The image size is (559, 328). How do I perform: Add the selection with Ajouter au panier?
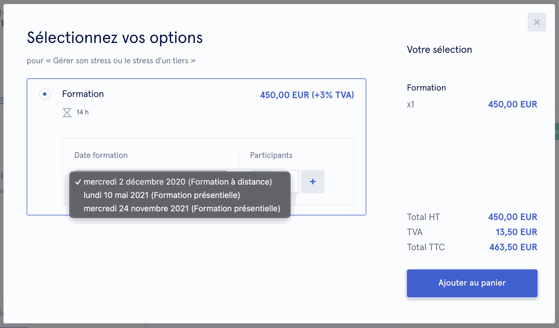472,283
